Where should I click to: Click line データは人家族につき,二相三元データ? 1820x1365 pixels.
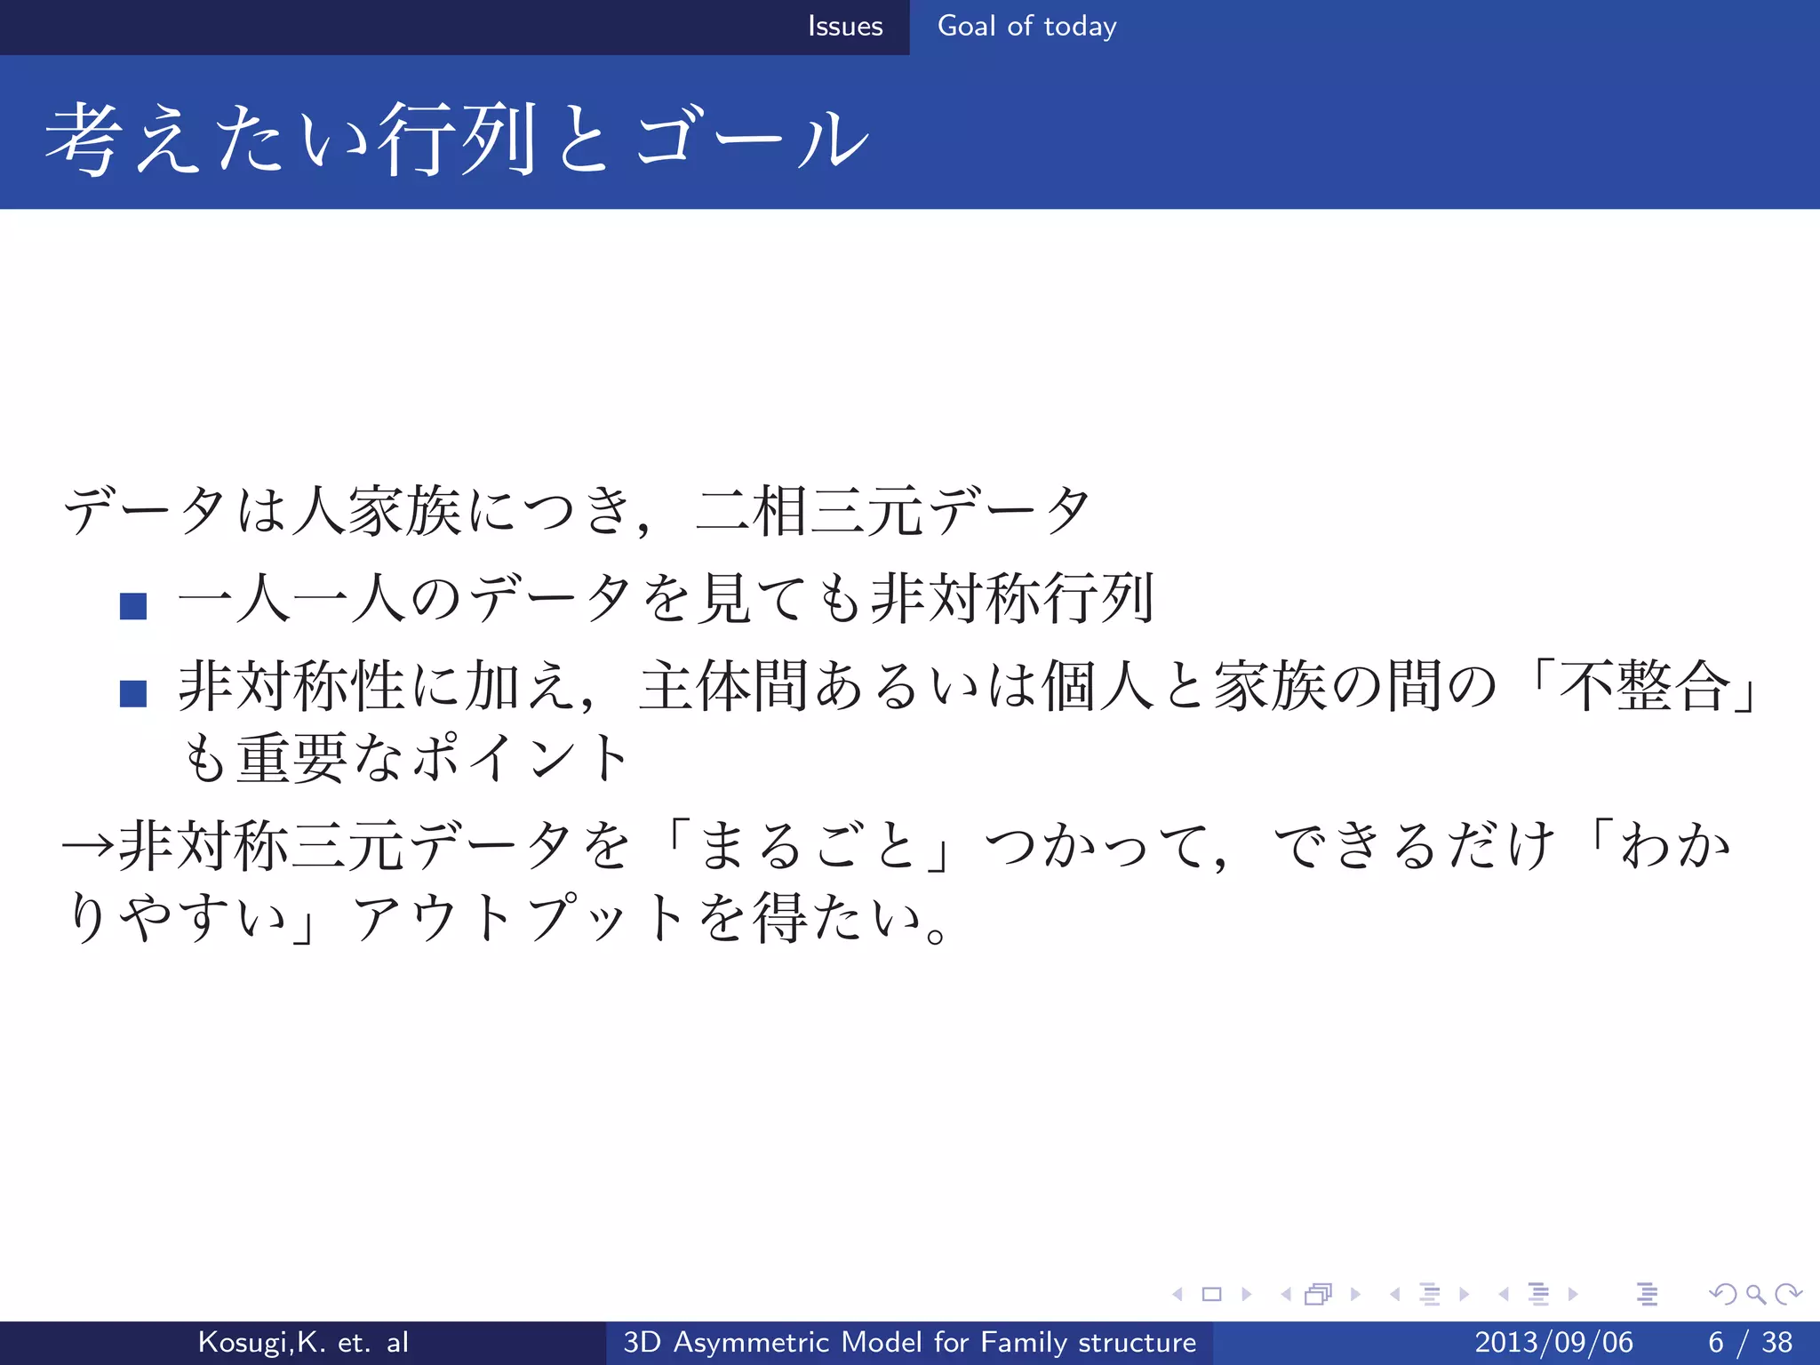coord(577,512)
